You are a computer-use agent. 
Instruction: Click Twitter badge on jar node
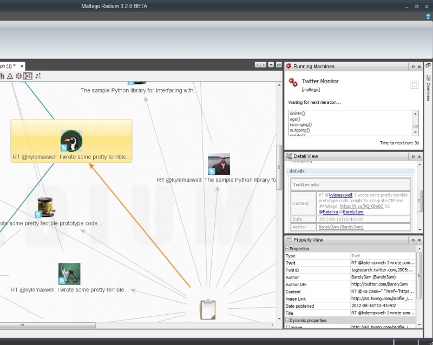point(38,214)
